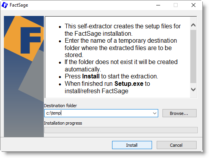Open the Browse... folder dialog

click(179, 113)
